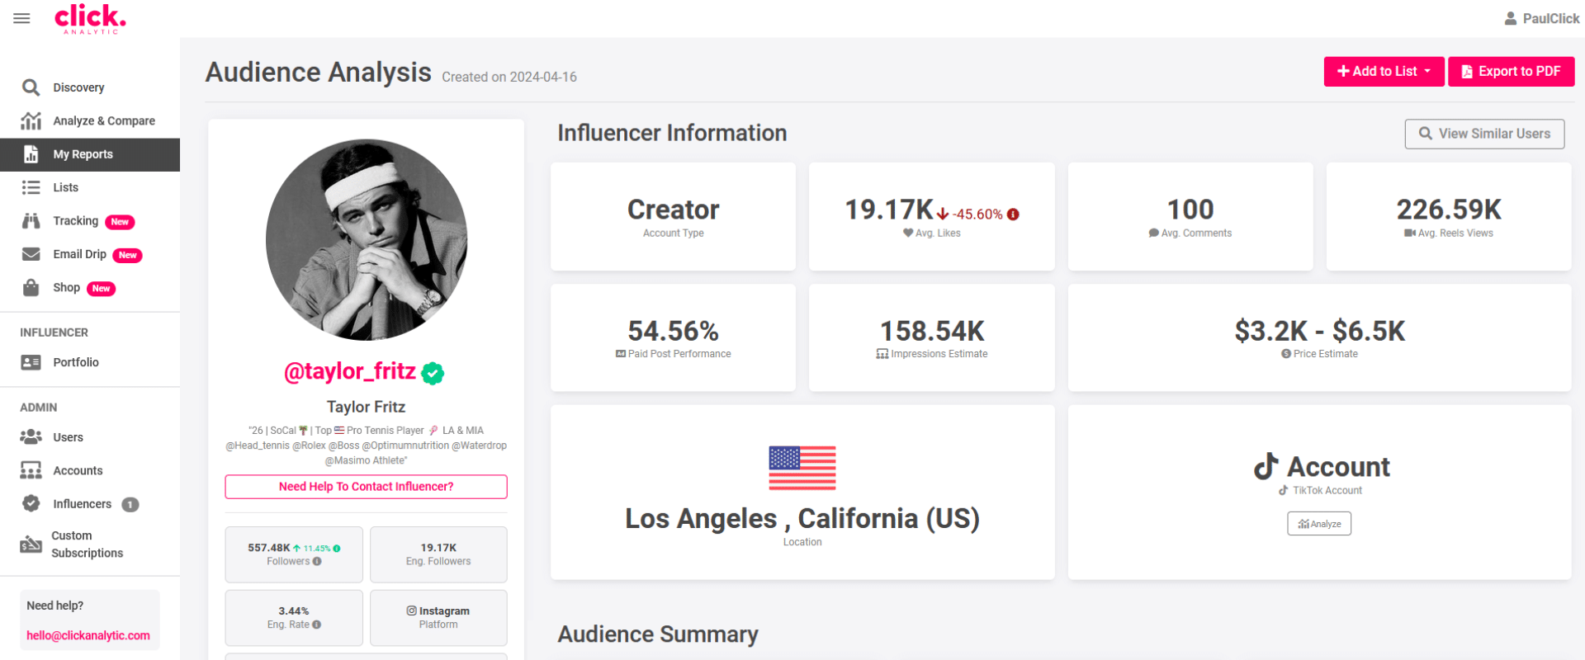The width and height of the screenshot is (1585, 660).
Task: Click Export to PDF button
Action: click(1511, 72)
